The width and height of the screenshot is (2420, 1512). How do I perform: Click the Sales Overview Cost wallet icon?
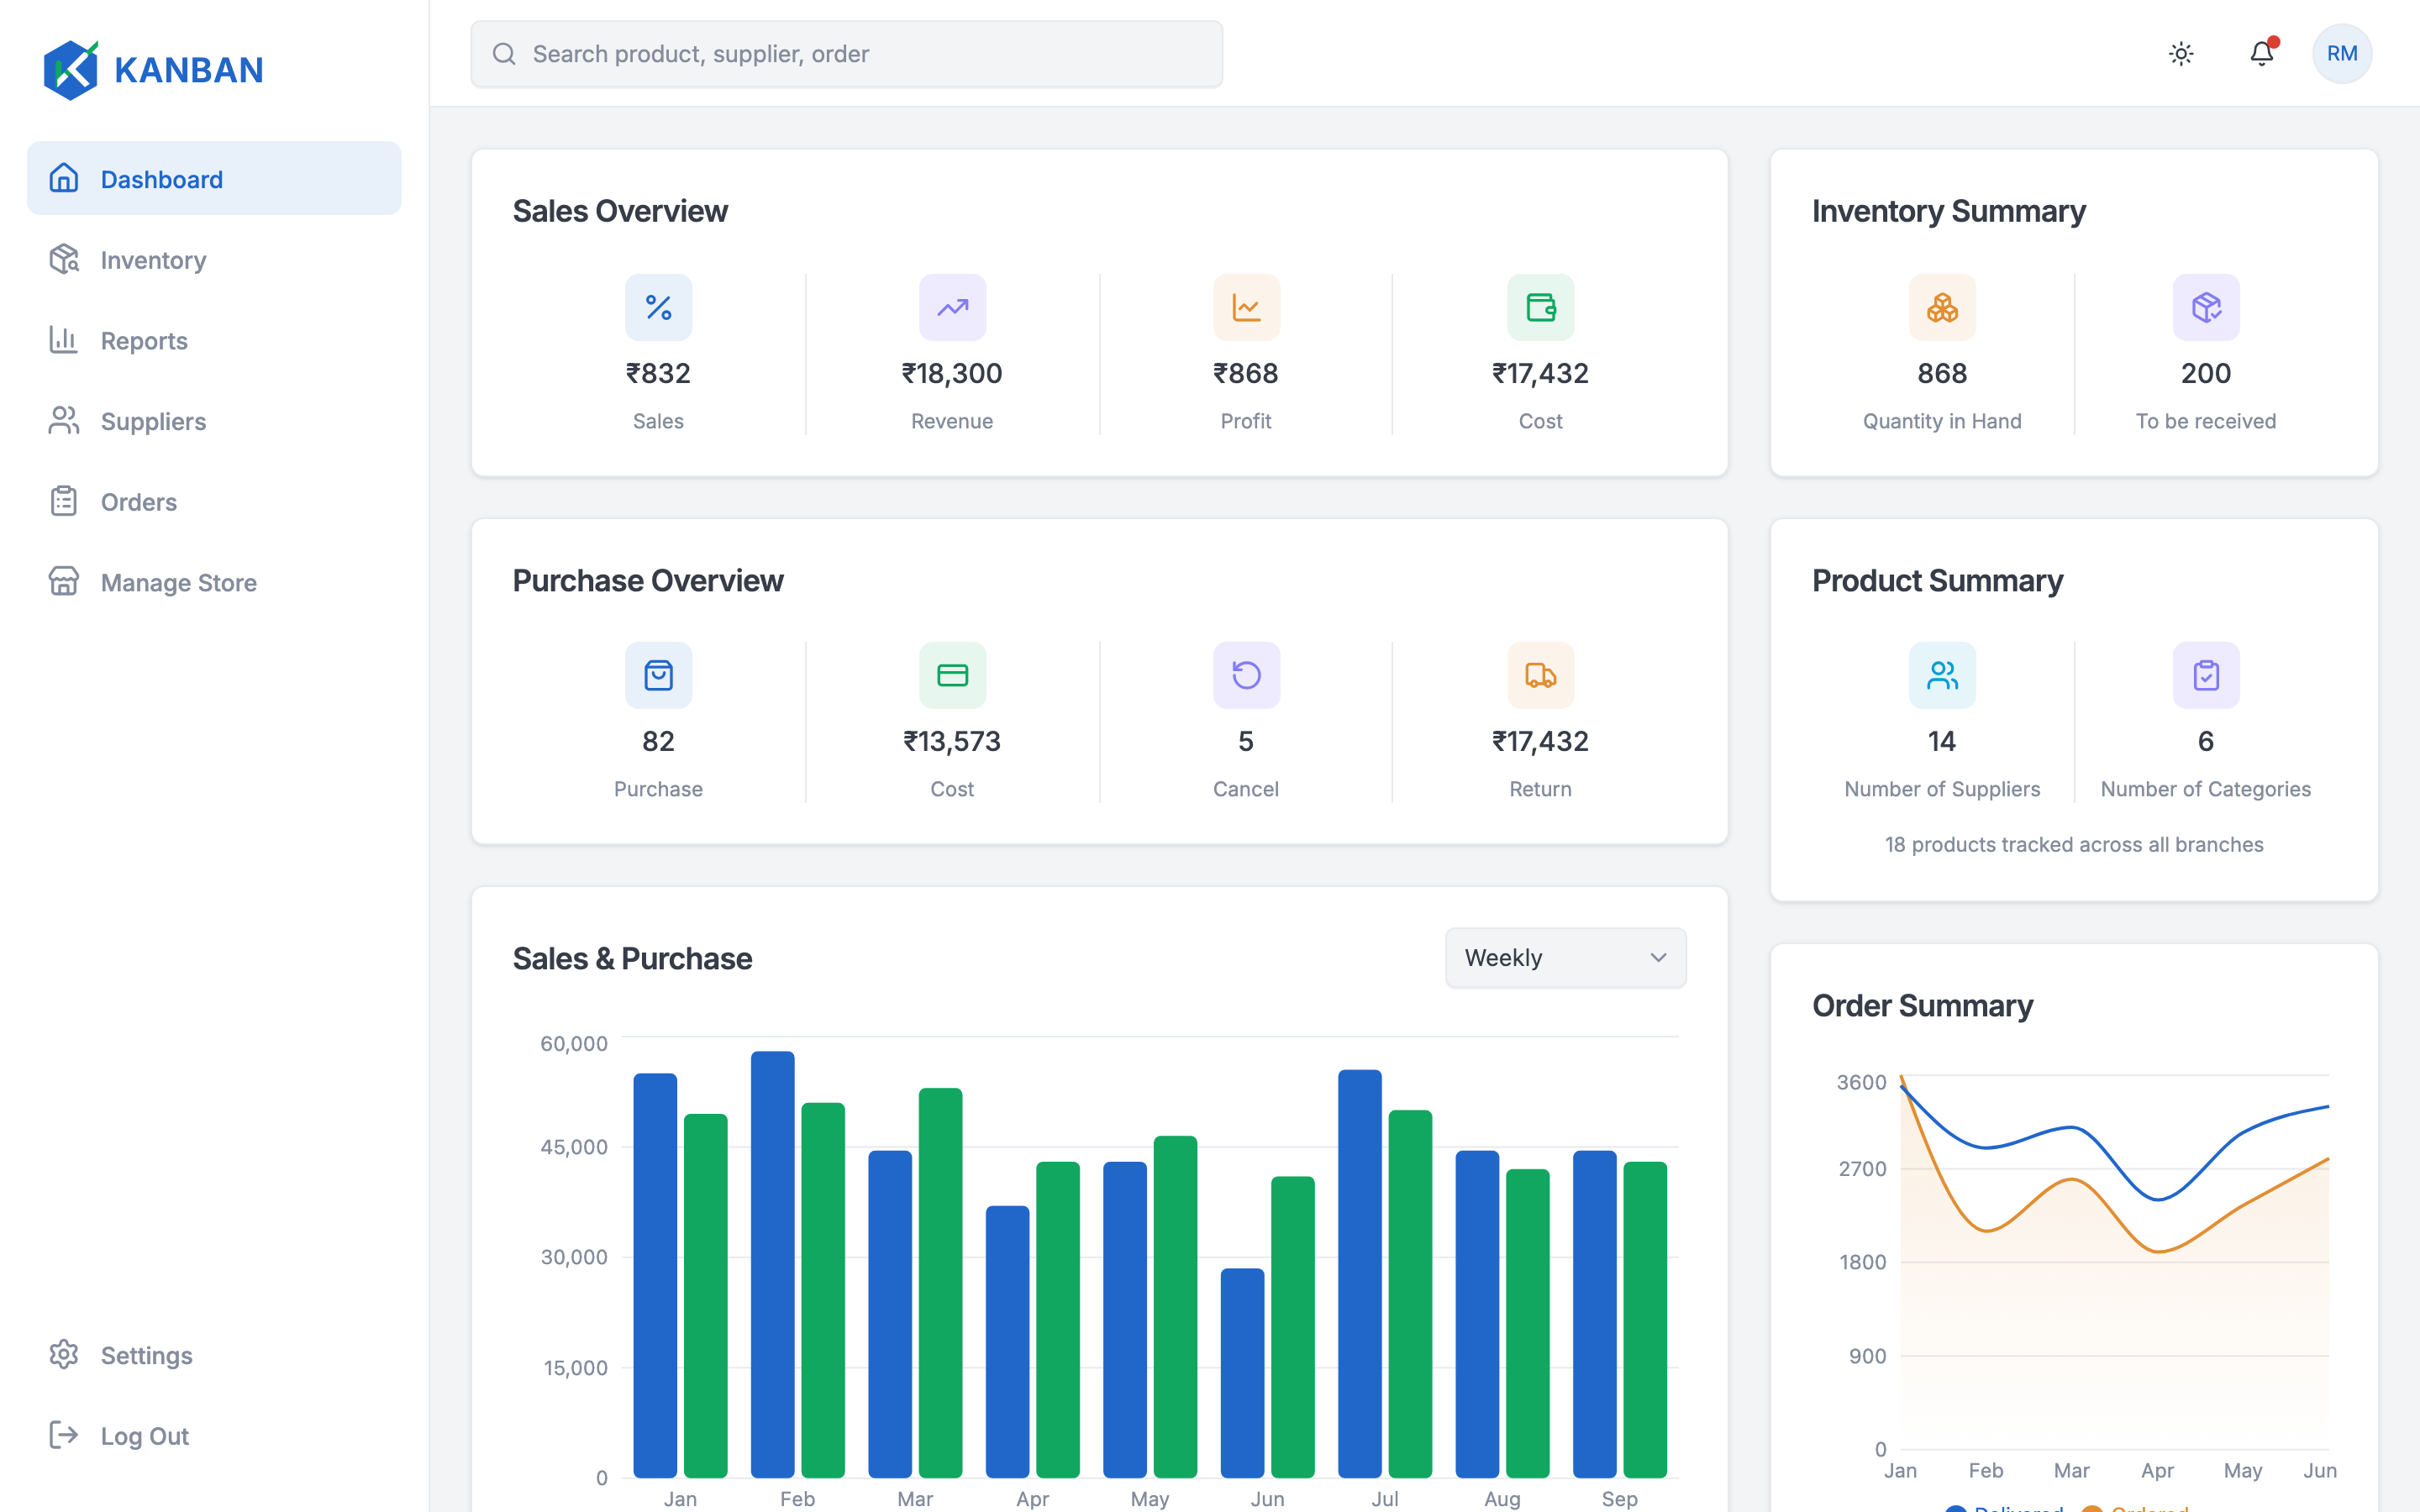click(x=1540, y=307)
